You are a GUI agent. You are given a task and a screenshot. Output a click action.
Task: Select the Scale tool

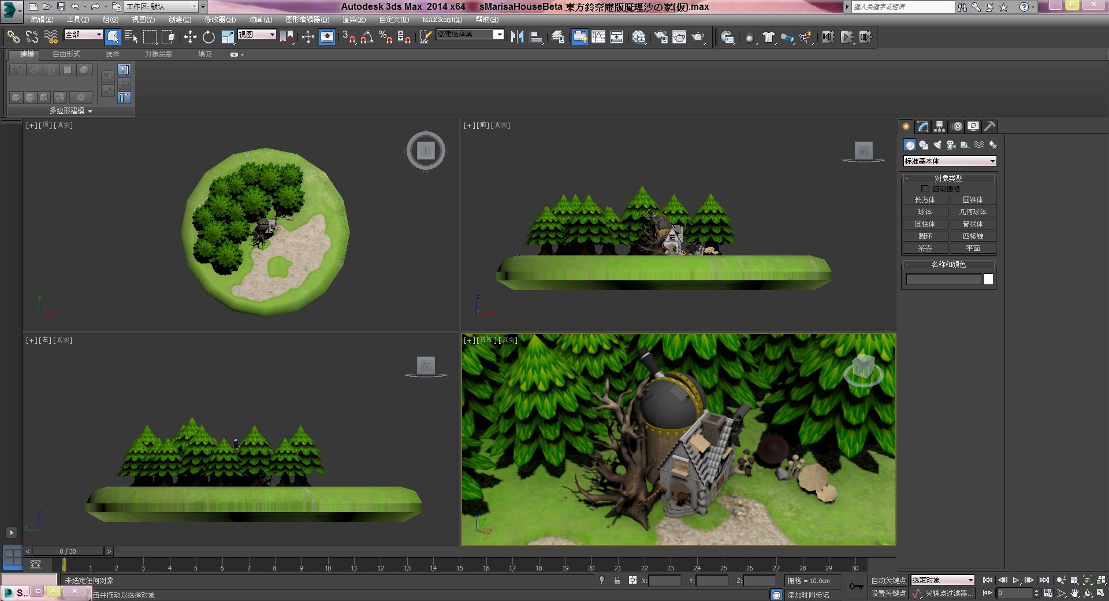[x=228, y=37]
